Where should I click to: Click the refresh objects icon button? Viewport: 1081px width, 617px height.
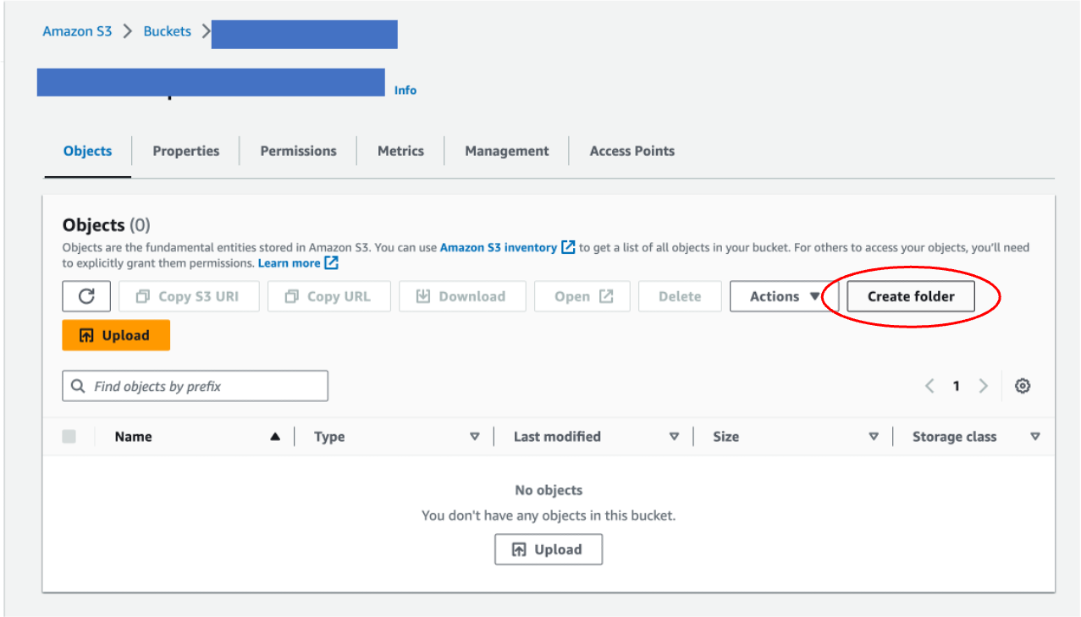pos(86,296)
